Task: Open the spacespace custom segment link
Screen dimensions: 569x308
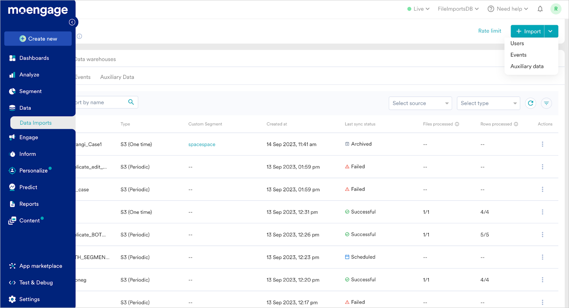Action: 202,145
